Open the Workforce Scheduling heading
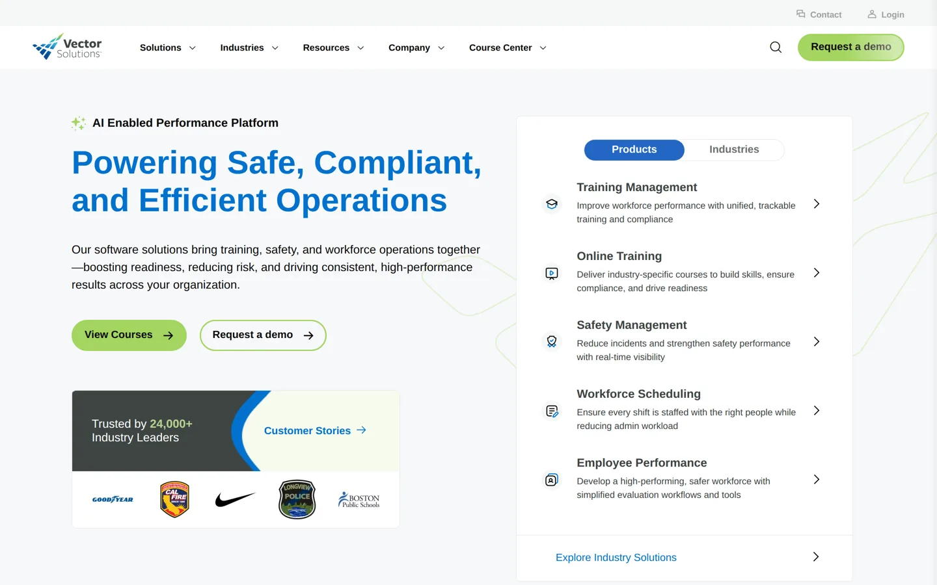The image size is (937, 585). coord(638,394)
